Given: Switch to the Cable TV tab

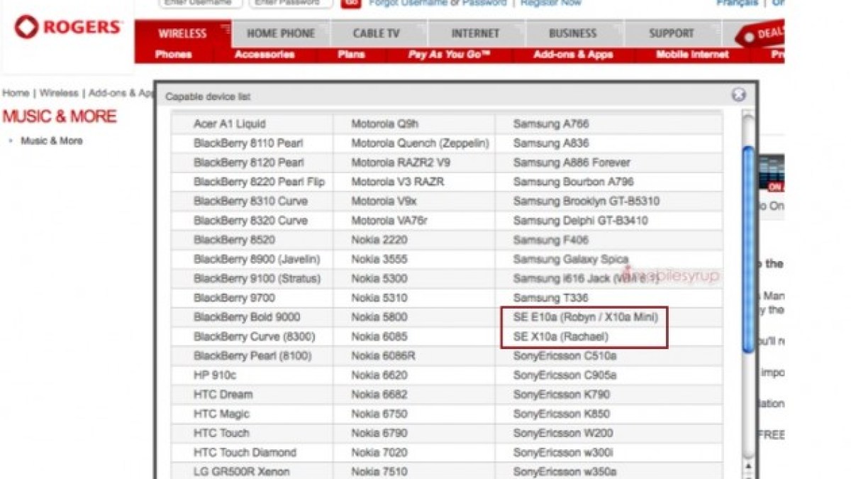Looking at the screenshot, I should [x=377, y=33].
